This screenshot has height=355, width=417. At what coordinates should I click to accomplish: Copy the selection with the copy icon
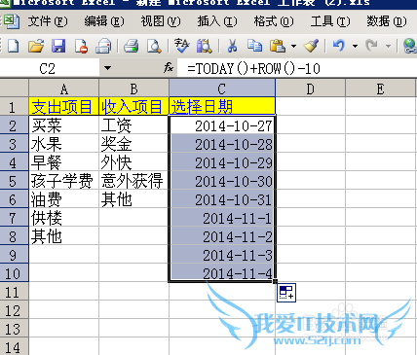(x=254, y=46)
